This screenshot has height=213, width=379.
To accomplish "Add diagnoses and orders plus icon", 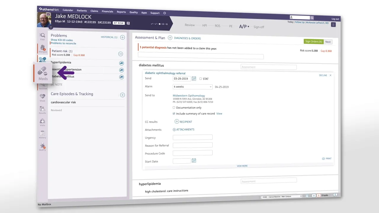I will point(170,38).
